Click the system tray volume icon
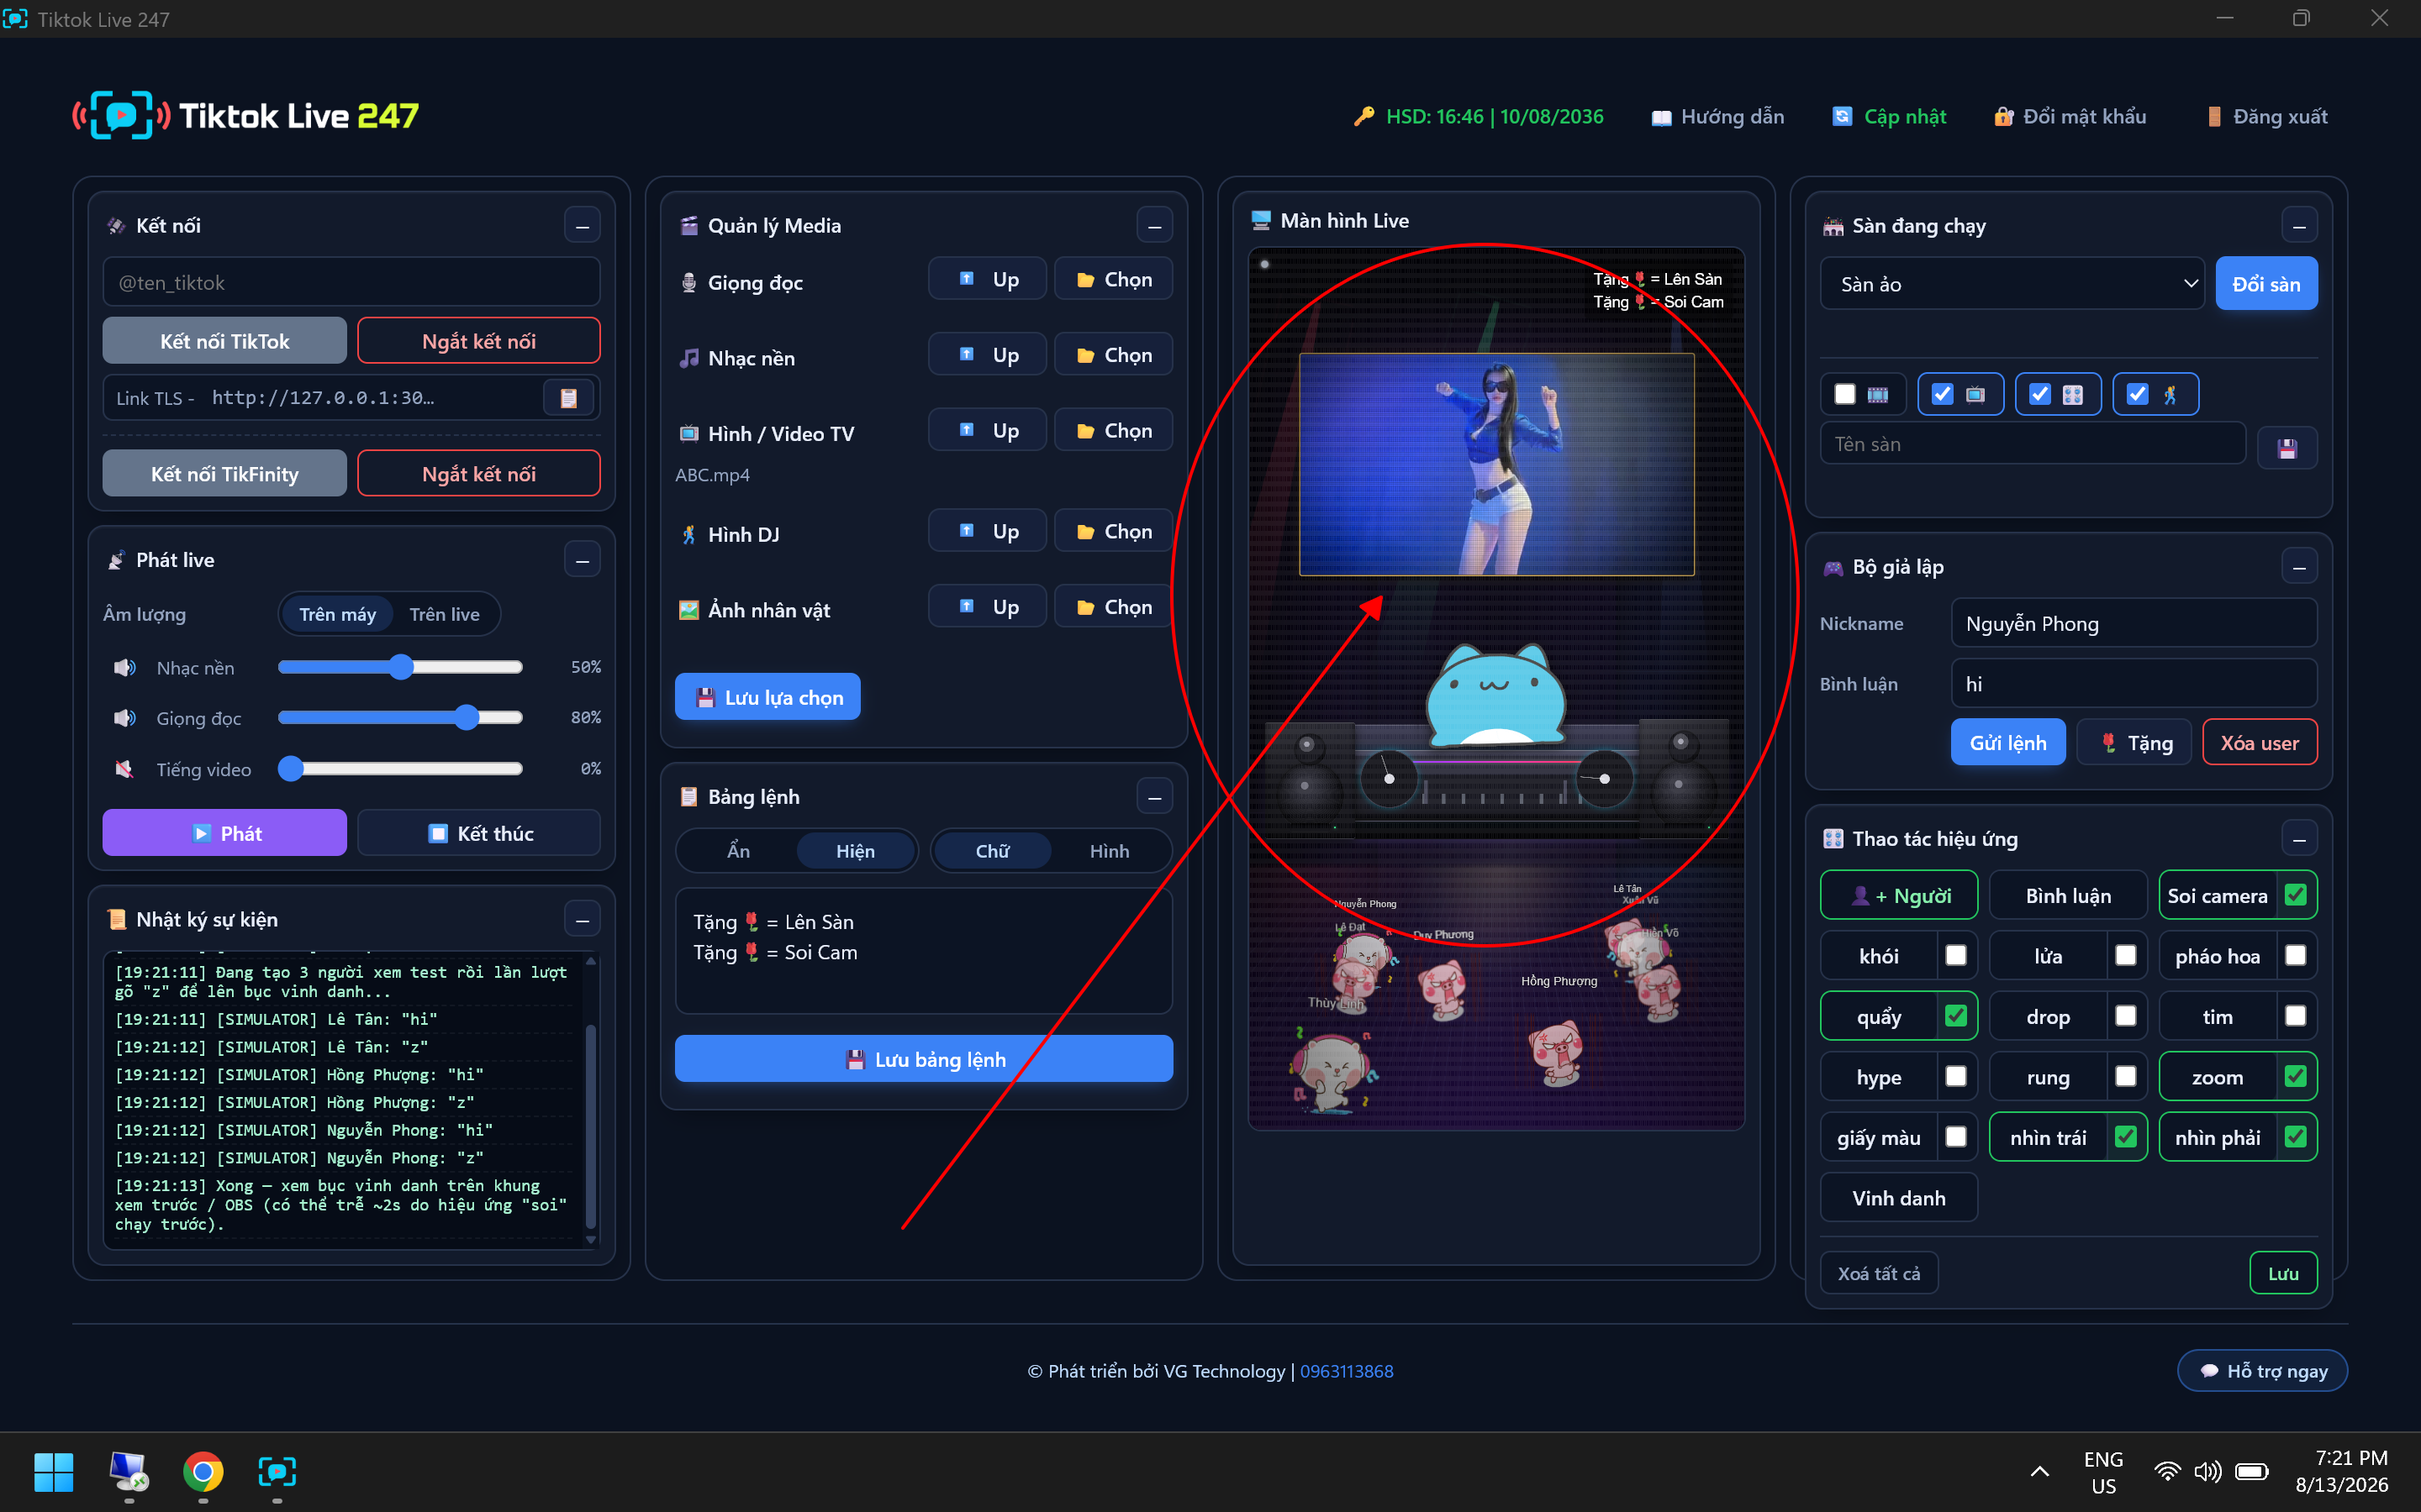Image resolution: width=2421 pixels, height=1512 pixels. coord(2207,1471)
